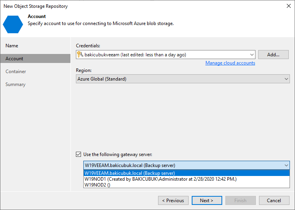295x210 pixels.
Task: Collapse the gateway server dropdown arrow
Action: click(286, 165)
